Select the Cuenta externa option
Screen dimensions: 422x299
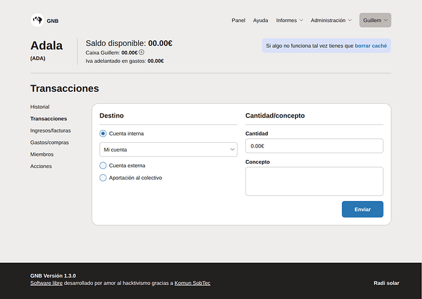pyautogui.click(x=103, y=165)
